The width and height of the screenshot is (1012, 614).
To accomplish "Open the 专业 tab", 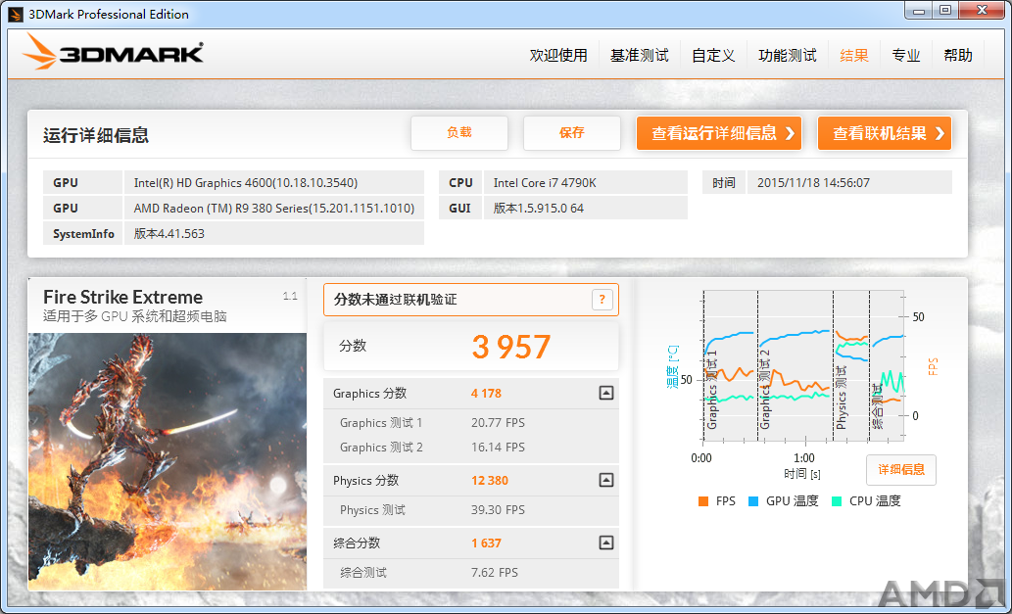I will coord(905,56).
